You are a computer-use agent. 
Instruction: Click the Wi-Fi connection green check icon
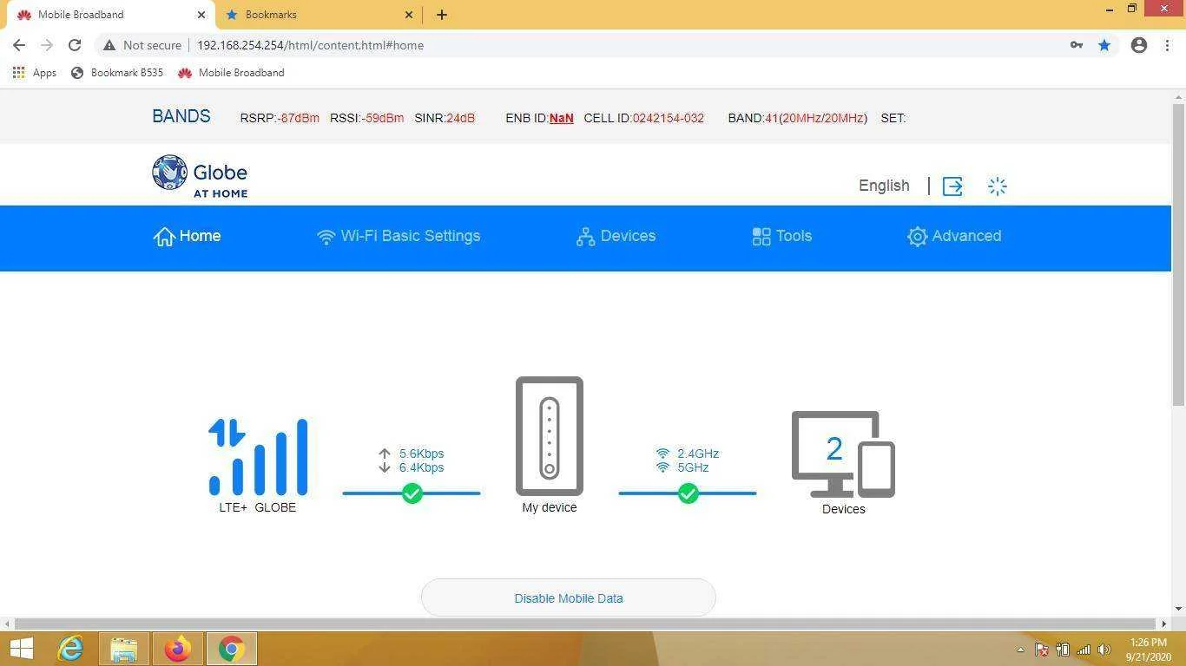click(689, 493)
